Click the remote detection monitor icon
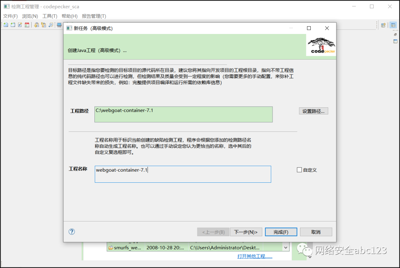This screenshot has height=268, width=400. click(59, 25)
